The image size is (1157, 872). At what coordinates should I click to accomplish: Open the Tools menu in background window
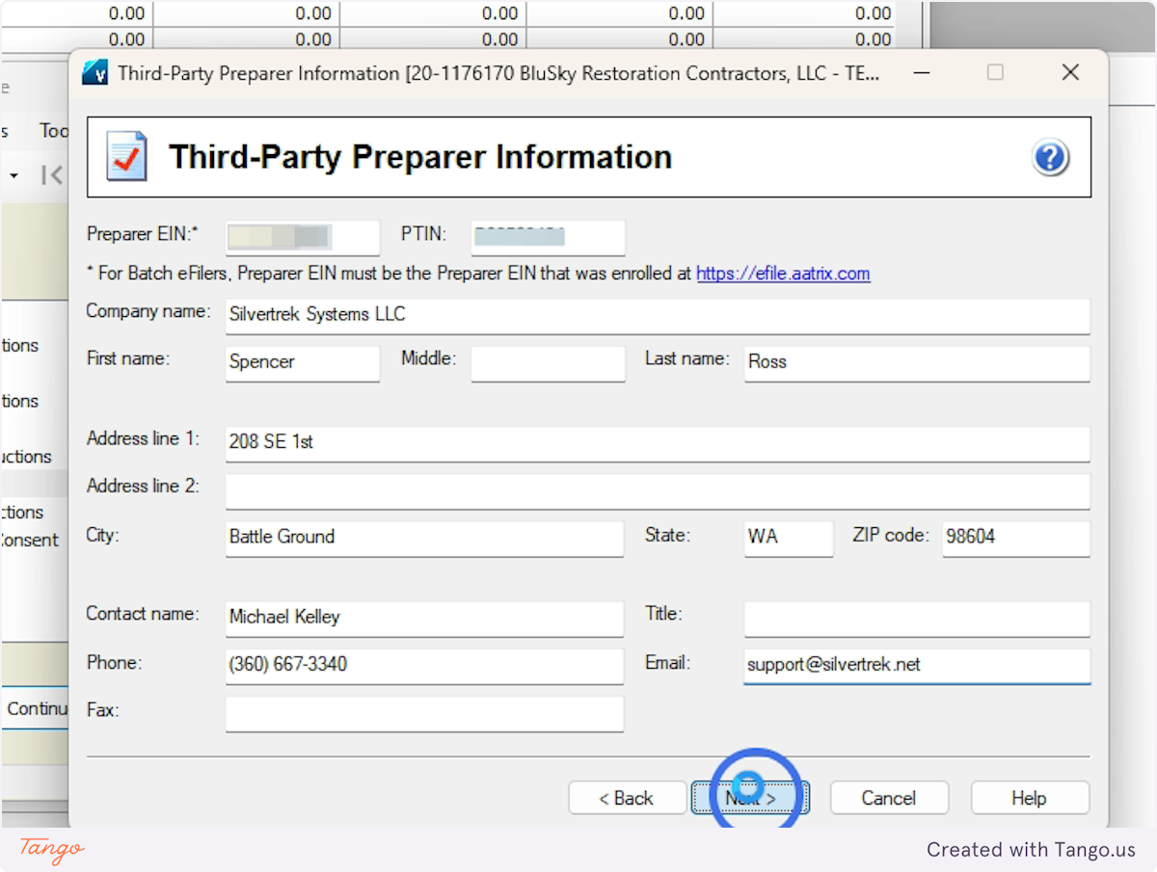[53, 130]
